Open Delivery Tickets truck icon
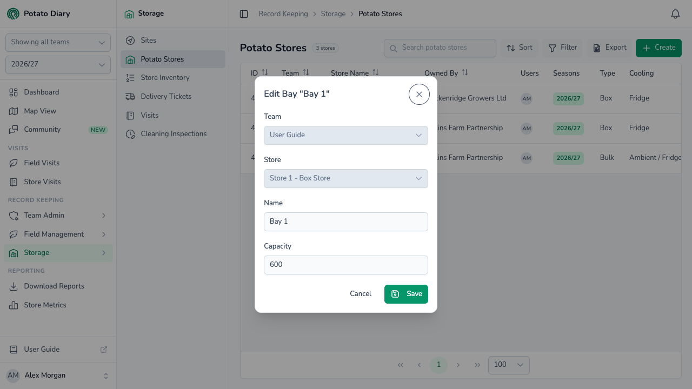Image resolution: width=692 pixels, height=389 pixels. pyautogui.click(x=130, y=96)
